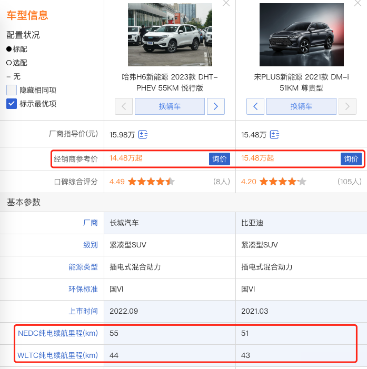Click the 上市时间 parameter label

point(83,311)
